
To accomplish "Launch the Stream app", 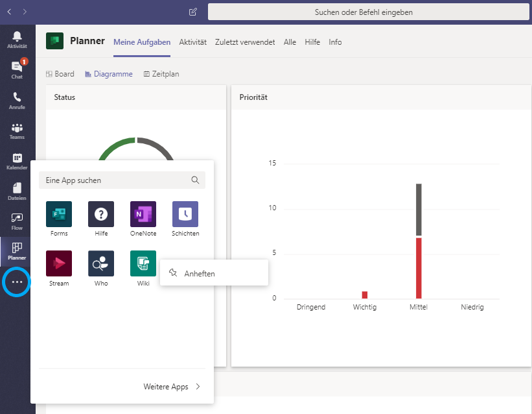I will pos(59,269).
